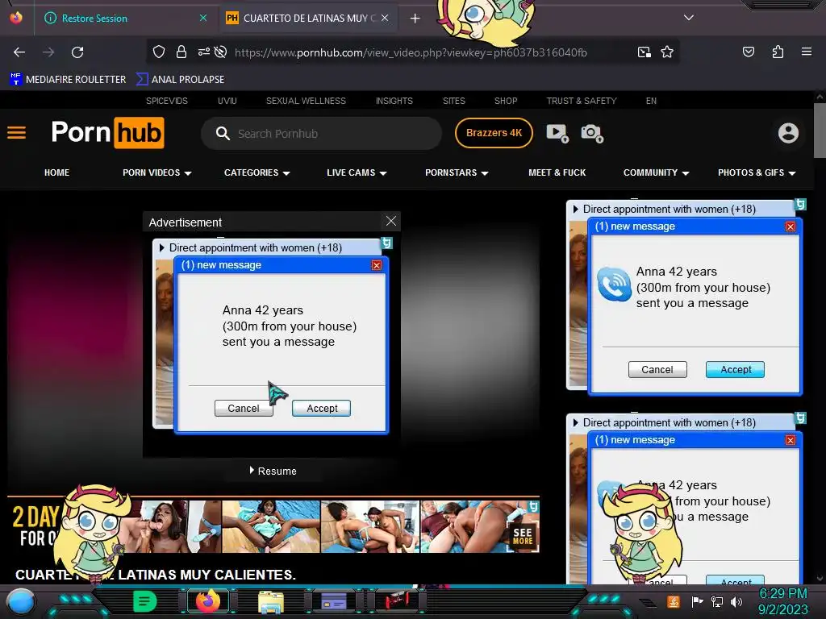826x619 pixels.
Task: Click the address bar URL
Action: click(411, 52)
